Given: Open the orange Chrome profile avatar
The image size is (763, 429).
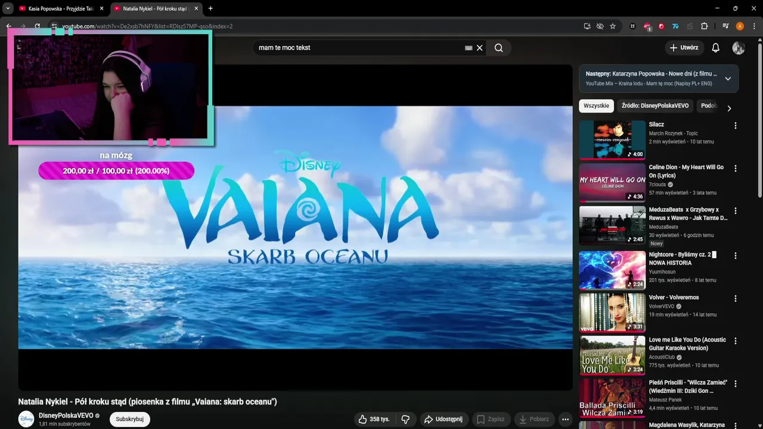Looking at the screenshot, I should point(740,26).
